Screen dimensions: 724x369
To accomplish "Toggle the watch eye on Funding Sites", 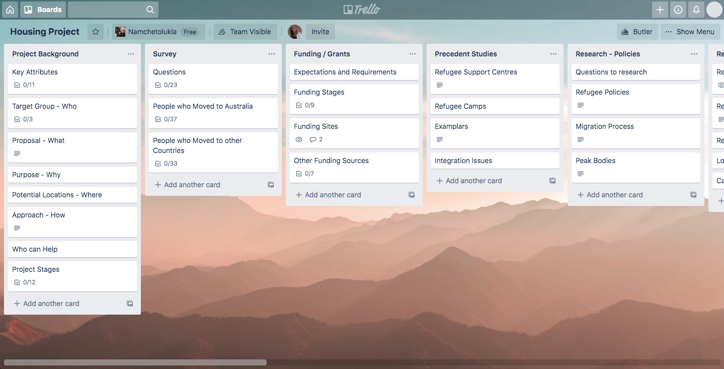I will click(x=299, y=139).
